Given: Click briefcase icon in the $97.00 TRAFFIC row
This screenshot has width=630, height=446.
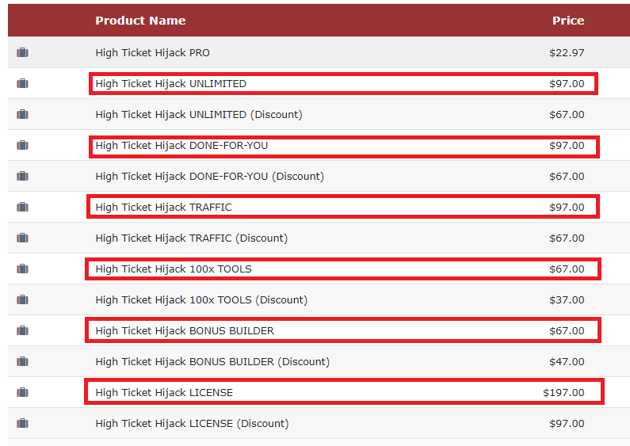Looking at the screenshot, I should click(x=22, y=207).
